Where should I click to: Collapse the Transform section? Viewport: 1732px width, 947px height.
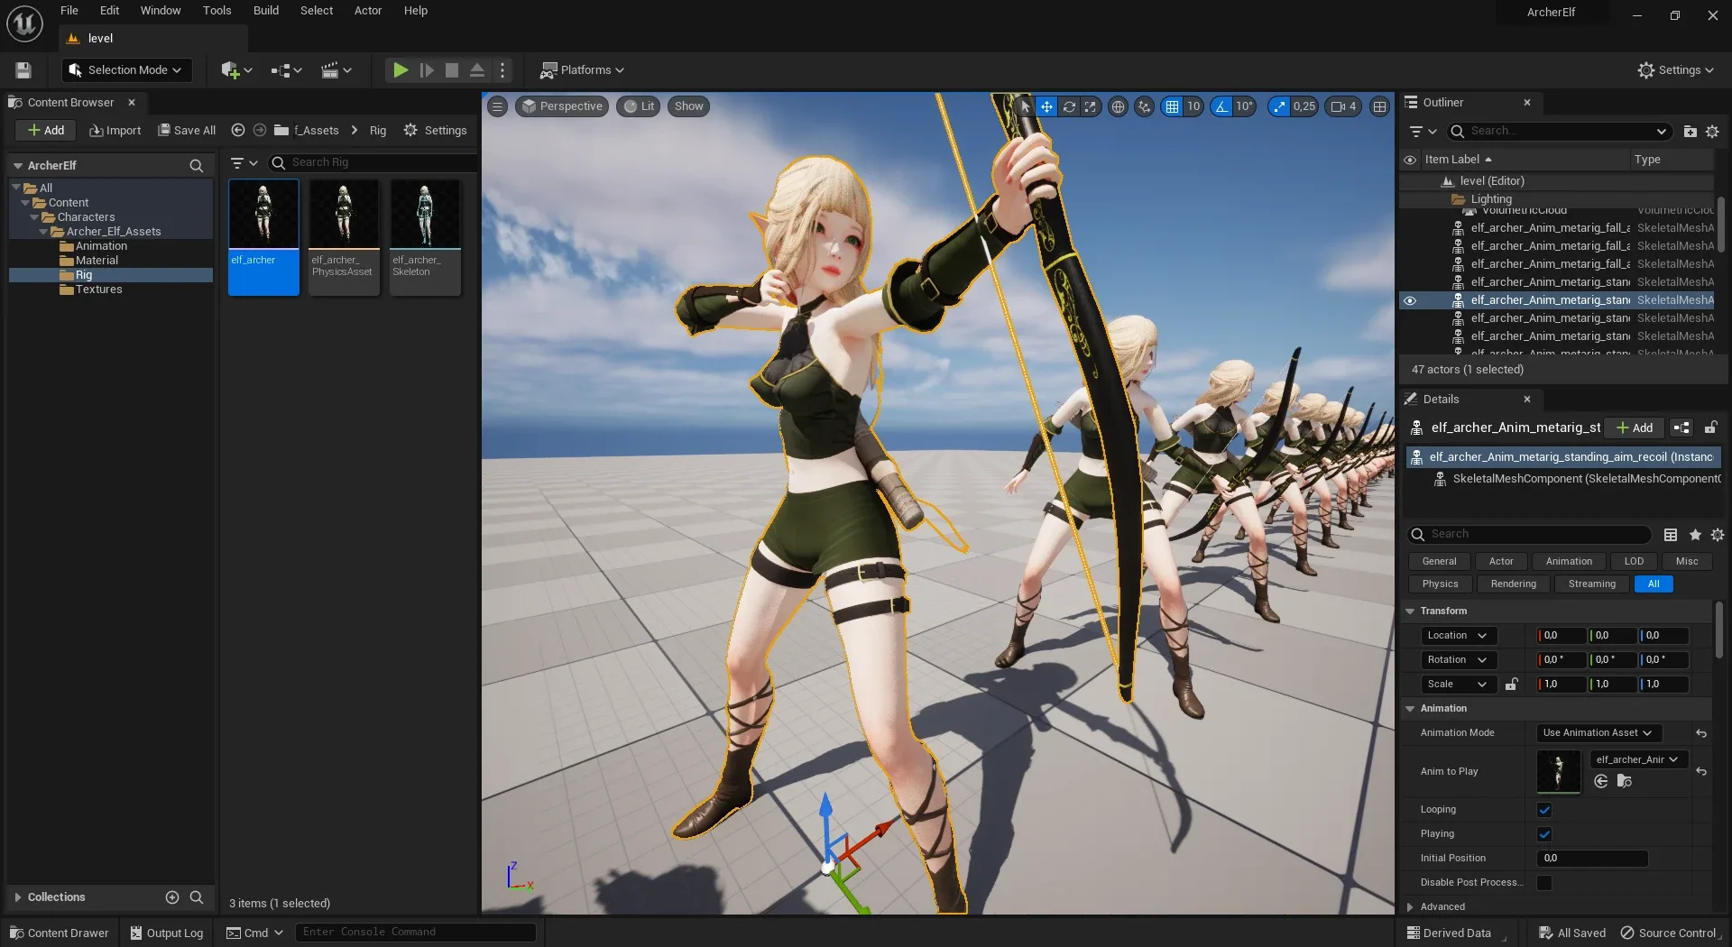1410,611
